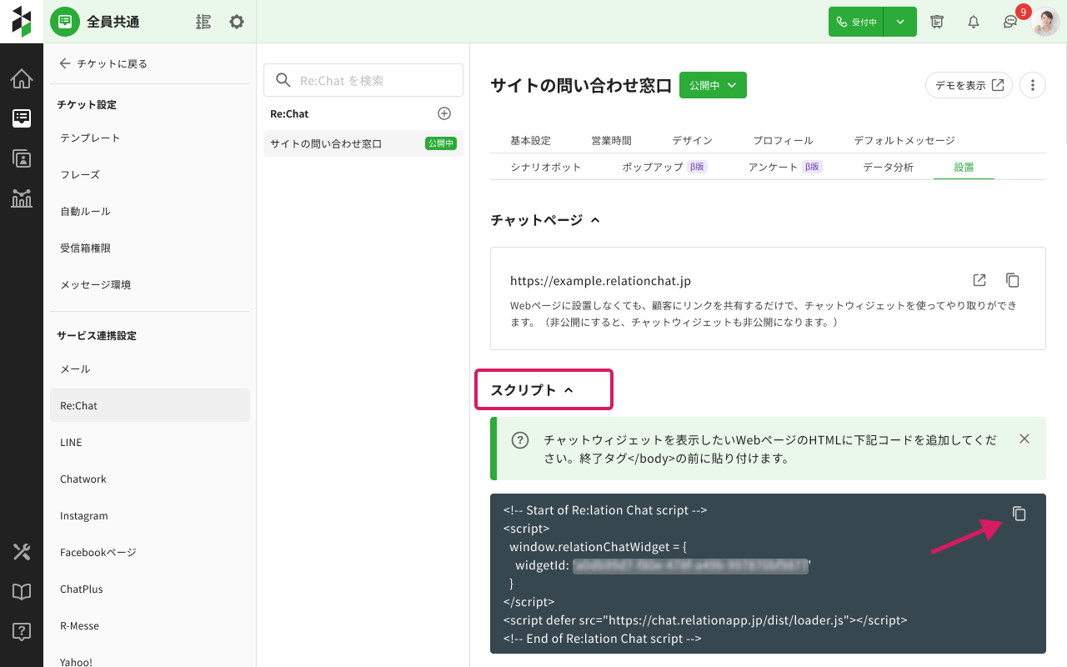Click the green 全員共通 inbox icon
Image resolution: width=1067 pixels, height=667 pixels.
[x=65, y=22]
